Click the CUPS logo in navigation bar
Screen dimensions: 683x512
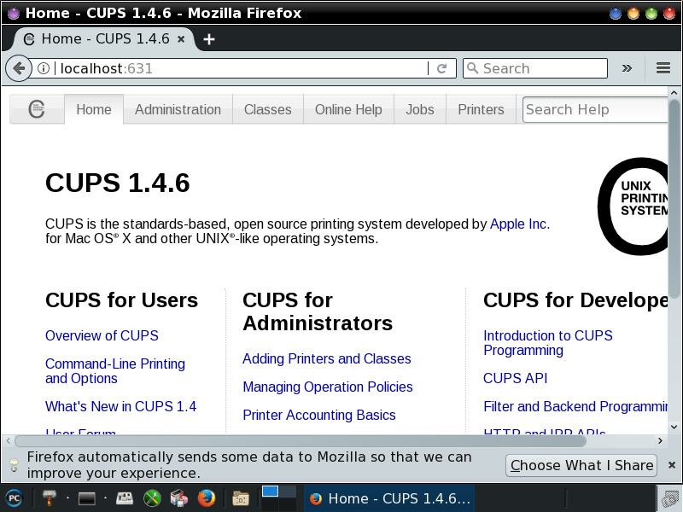click(x=37, y=109)
